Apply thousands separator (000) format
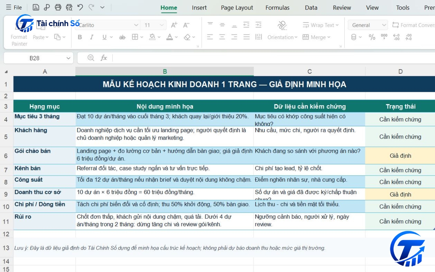 [x=384, y=37]
